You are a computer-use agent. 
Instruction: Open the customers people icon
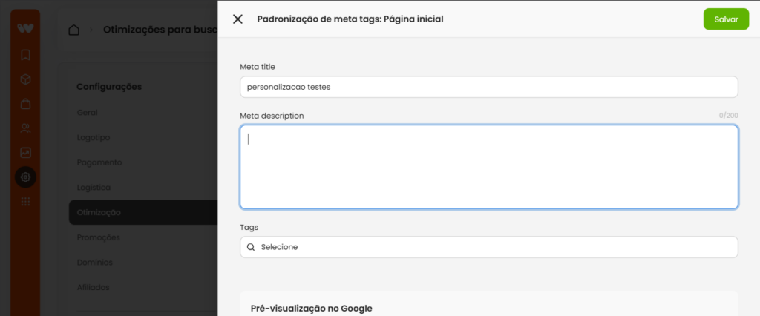(26, 128)
